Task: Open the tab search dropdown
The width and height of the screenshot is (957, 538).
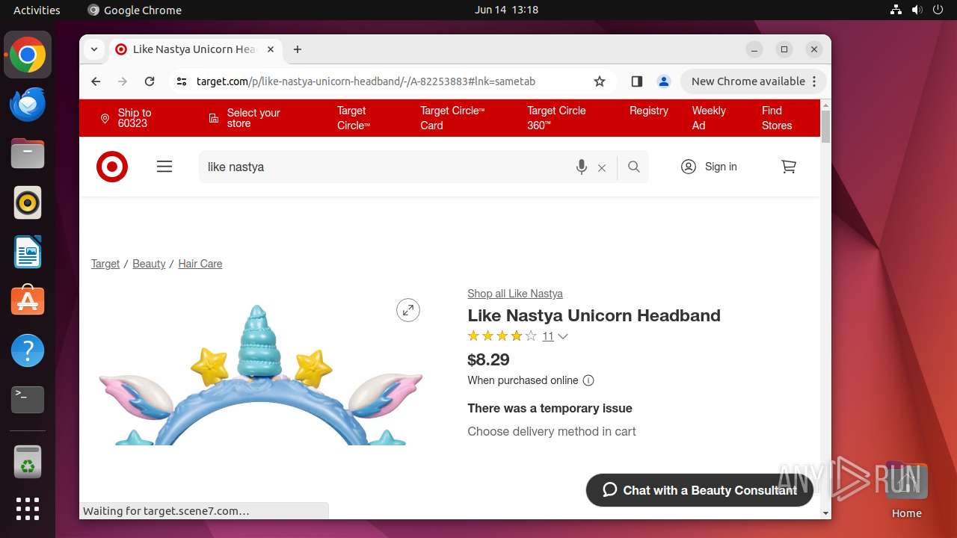Action: click(93, 49)
